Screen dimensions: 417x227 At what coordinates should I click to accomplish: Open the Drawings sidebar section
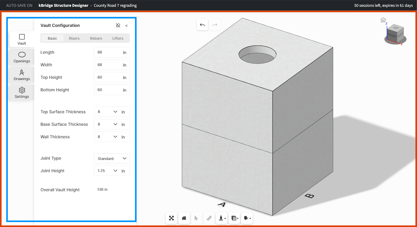click(22, 75)
